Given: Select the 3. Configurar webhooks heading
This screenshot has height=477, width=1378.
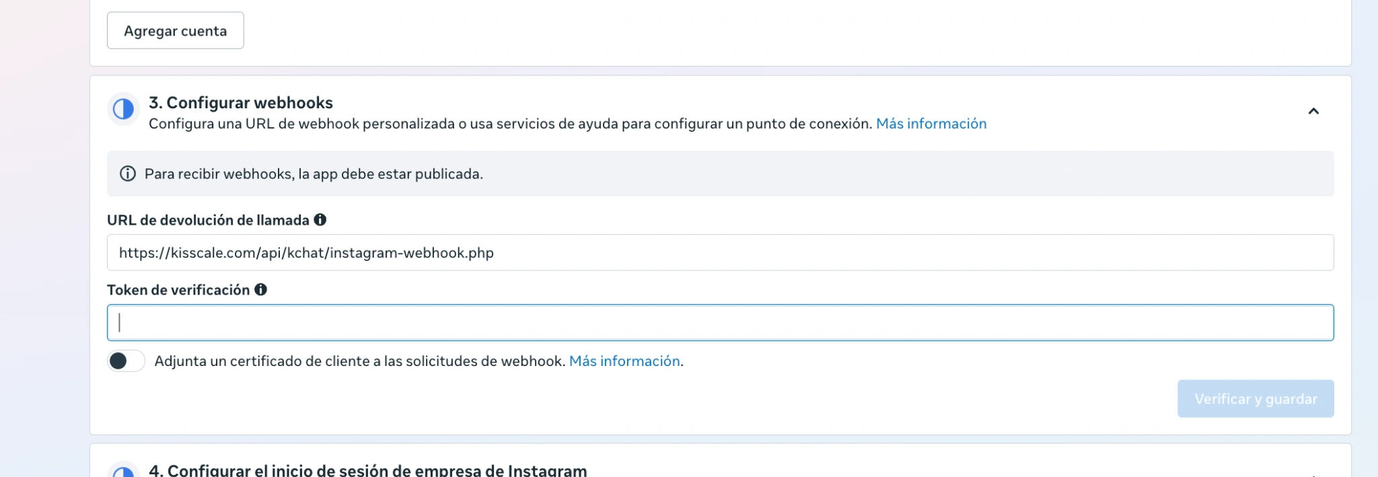Looking at the screenshot, I should coord(241,102).
